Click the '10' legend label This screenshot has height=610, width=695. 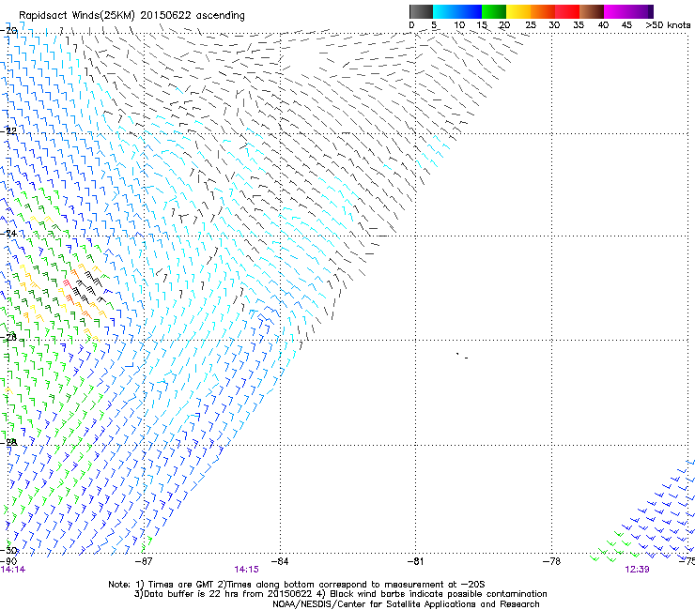pyautogui.click(x=459, y=25)
